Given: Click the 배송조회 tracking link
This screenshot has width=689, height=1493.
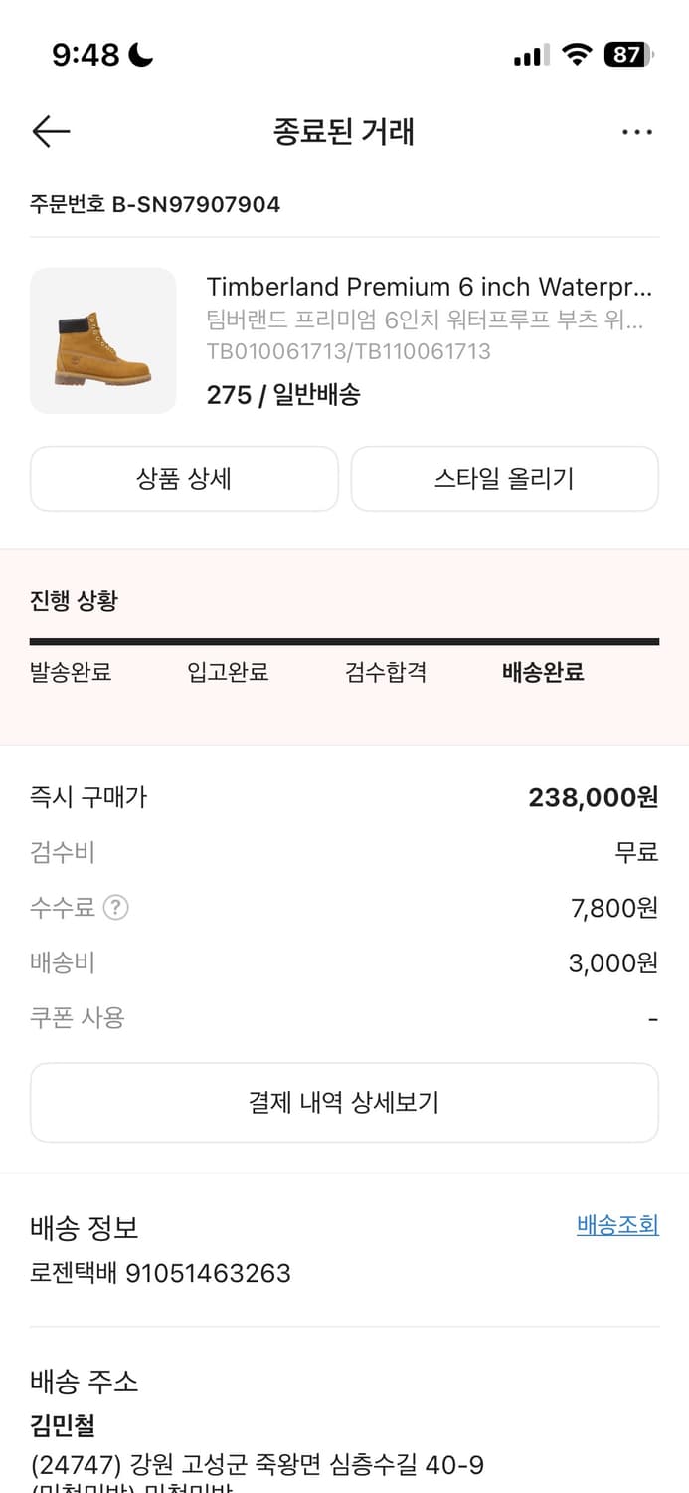Looking at the screenshot, I should pyautogui.click(x=616, y=1225).
